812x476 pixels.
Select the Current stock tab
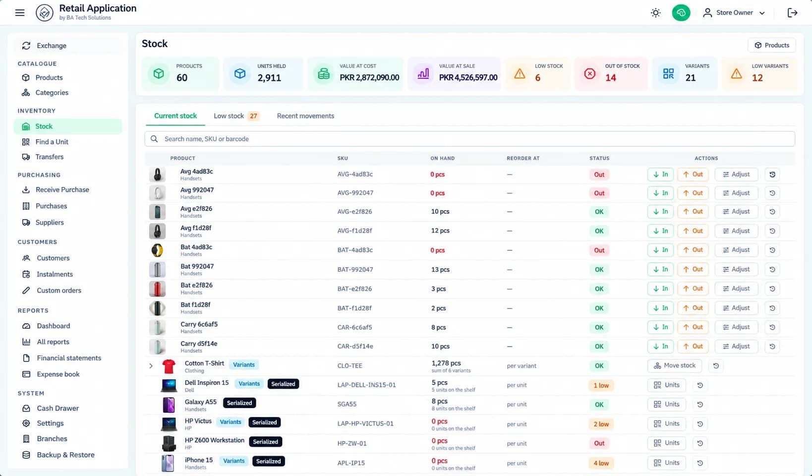coord(175,116)
